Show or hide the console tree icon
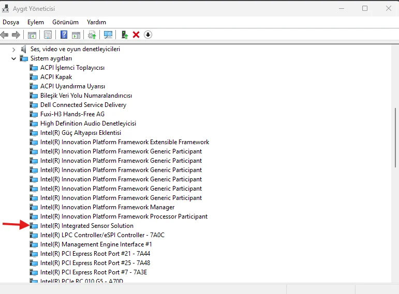The height and width of the screenshot is (294, 399). [x=32, y=35]
